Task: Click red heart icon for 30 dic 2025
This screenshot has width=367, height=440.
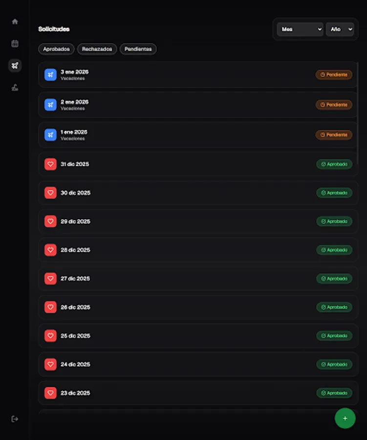Action: click(x=50, y=193)
